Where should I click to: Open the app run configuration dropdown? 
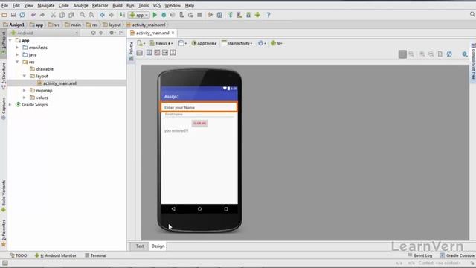[139, 15]
